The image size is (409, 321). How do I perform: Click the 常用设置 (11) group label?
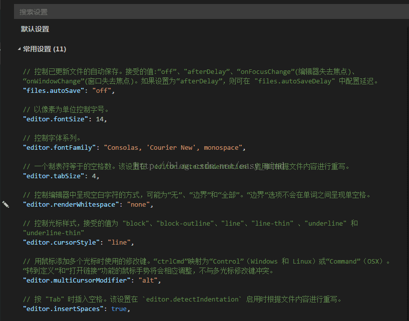pos(45,49)
